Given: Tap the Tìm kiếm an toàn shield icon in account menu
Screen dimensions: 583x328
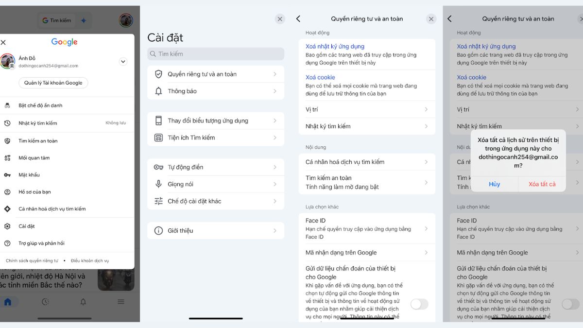Looking at the screenshot, I should (x=7, y=141).
